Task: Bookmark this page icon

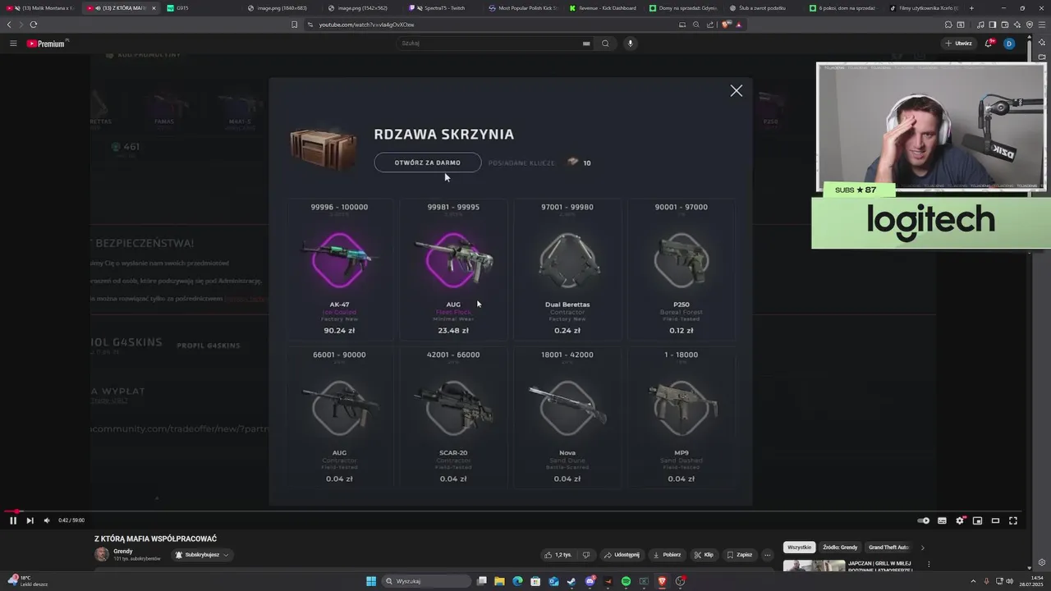Action: pos(294,25)
